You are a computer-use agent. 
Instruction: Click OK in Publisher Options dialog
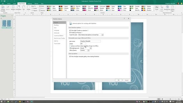[x=118, y=80]
